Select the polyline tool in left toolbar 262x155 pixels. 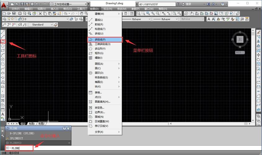coord(3,41)
